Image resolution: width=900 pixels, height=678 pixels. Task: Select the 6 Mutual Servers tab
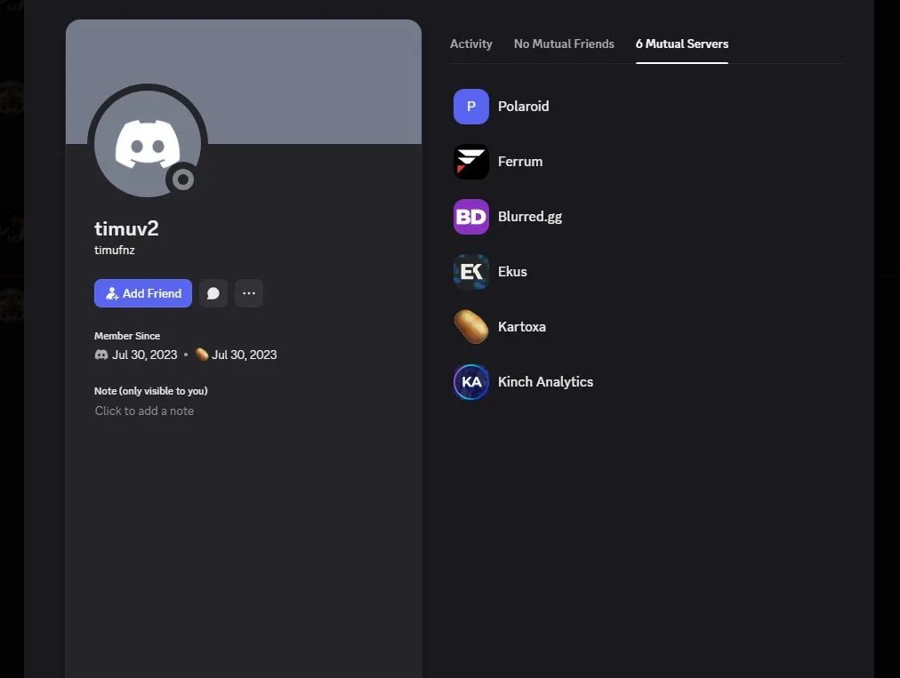click(x=682, y=44)
